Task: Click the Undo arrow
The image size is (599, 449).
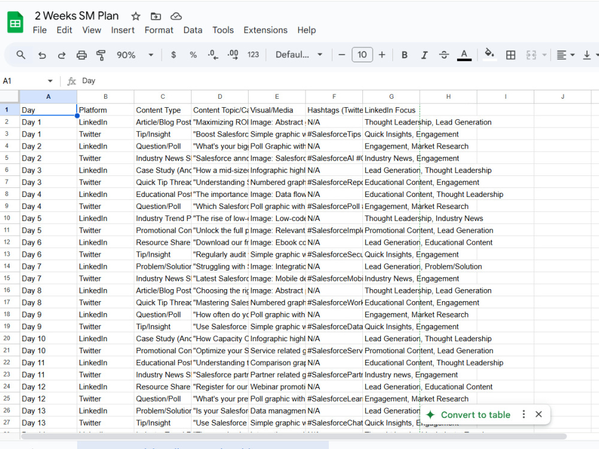Action: pos(42,55)
